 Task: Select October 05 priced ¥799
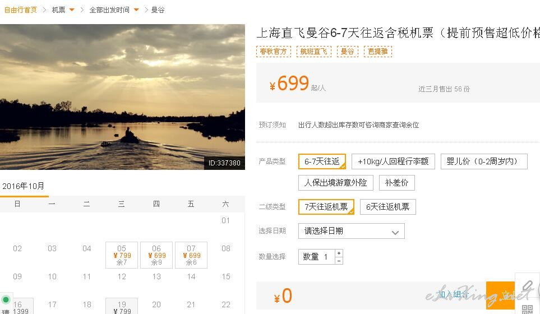click(x=122, y=255)
